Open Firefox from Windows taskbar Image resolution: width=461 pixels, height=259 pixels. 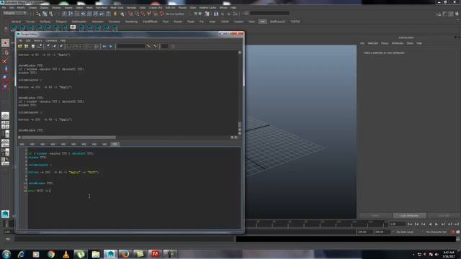click(x=125, y=254)
